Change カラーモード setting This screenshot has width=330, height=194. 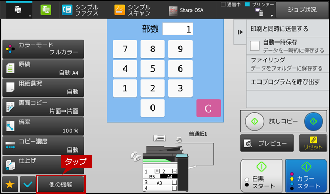43,49
